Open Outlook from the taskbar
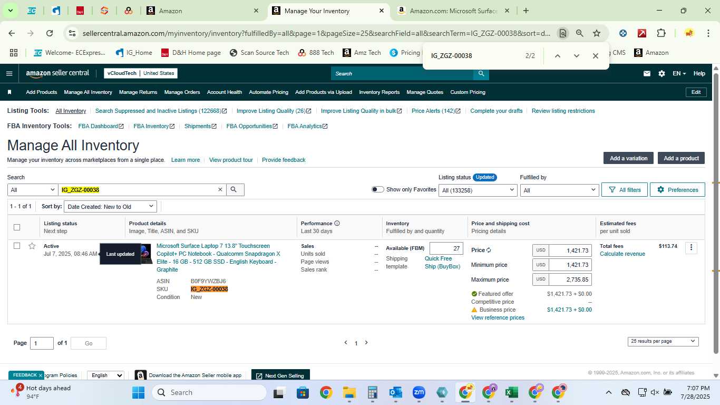The image size is (720, 405). point(395,392)
